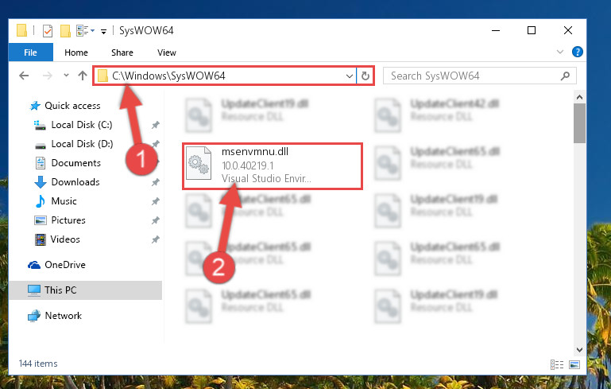Open the address bar history dropdown
Viewport: 611px width, 389px height.
350,76
